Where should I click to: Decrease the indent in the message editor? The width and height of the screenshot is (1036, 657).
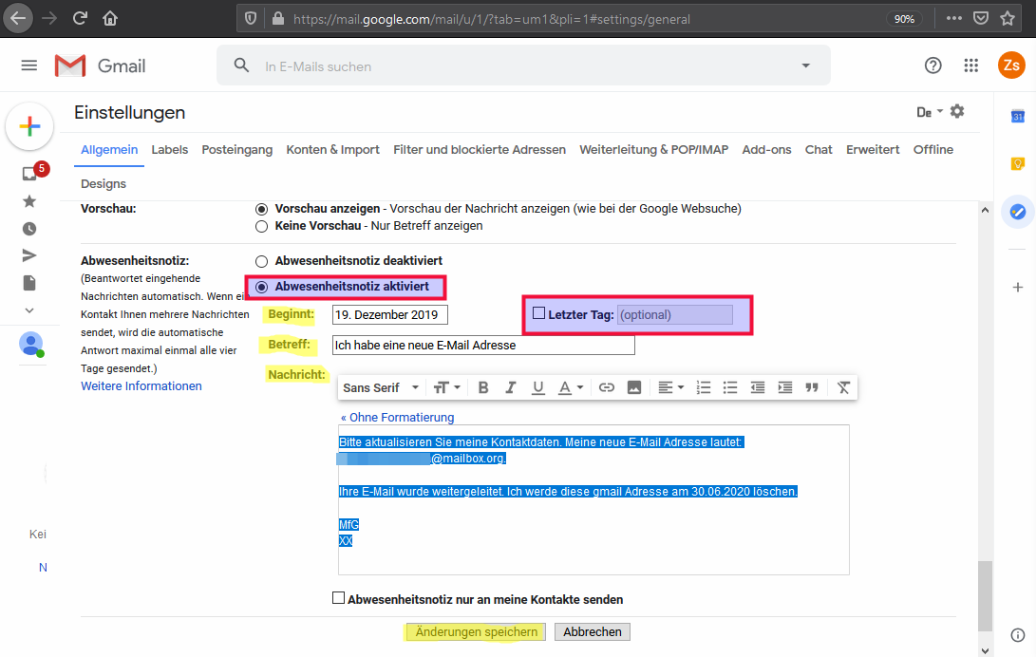758,387
